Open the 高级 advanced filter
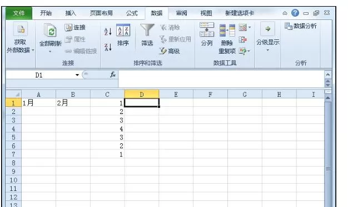348x207 pixels. 170,51
